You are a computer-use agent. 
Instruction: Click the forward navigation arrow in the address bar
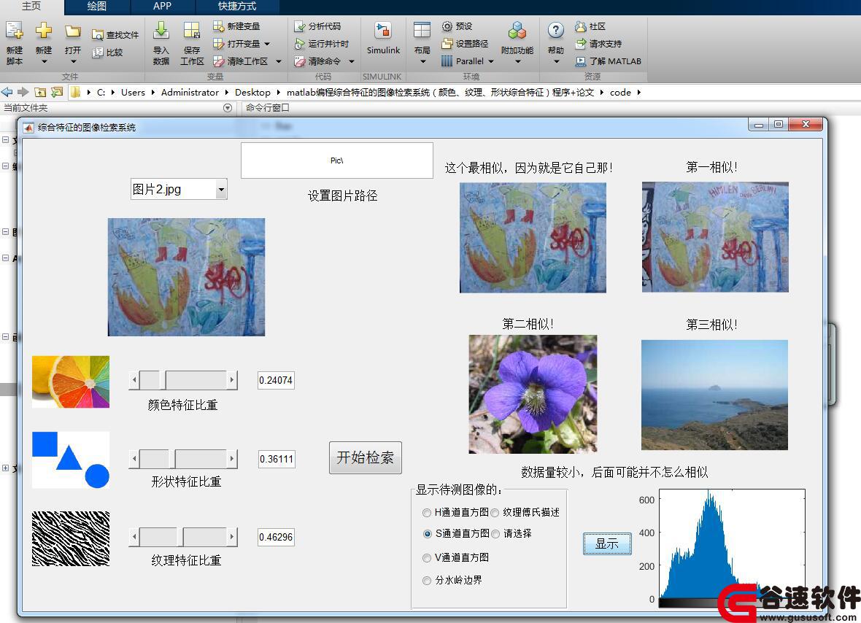coord(23,92)
